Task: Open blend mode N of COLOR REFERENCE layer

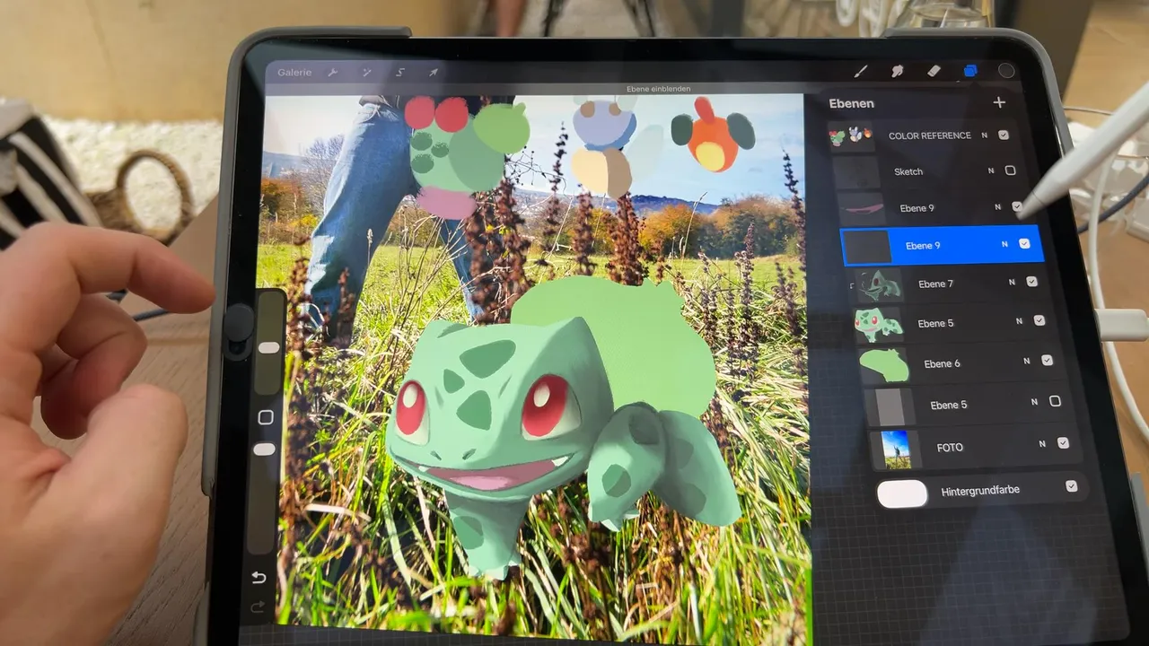Action: coord(985,135)
